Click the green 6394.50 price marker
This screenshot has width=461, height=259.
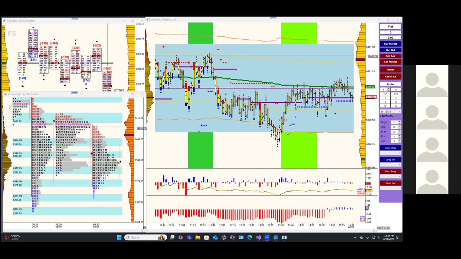371,87
